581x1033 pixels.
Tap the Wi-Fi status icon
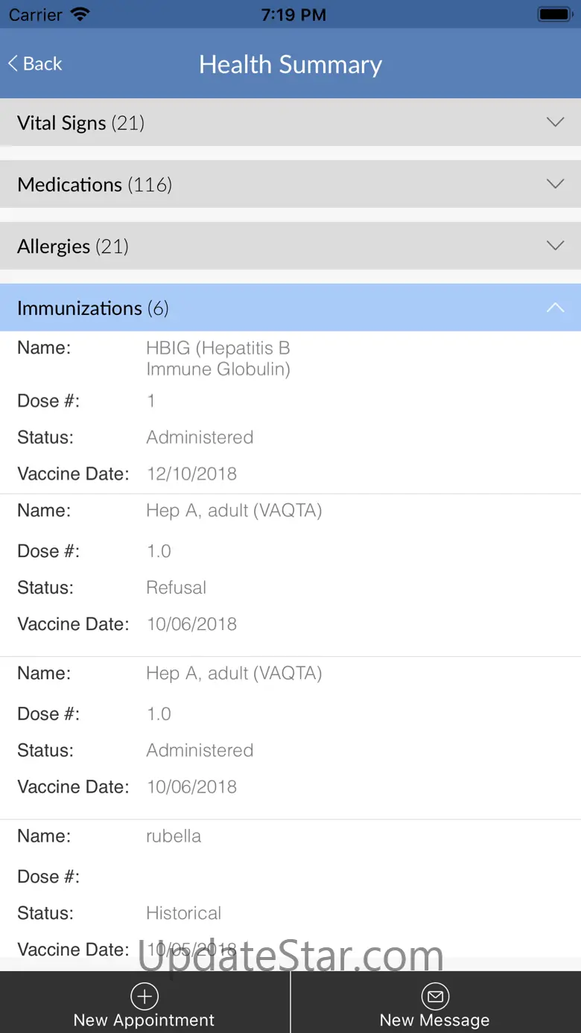click(x=80, y=15)
